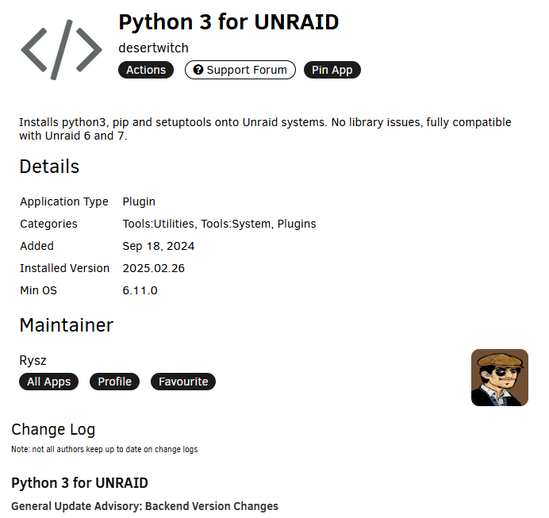Image resolution: width=549 pixels, height=518 pixels.
Task: Click the code brackets app icon
Action: coord(62,50)
